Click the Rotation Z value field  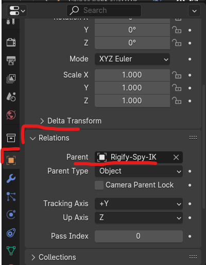[x=132, y=43]
